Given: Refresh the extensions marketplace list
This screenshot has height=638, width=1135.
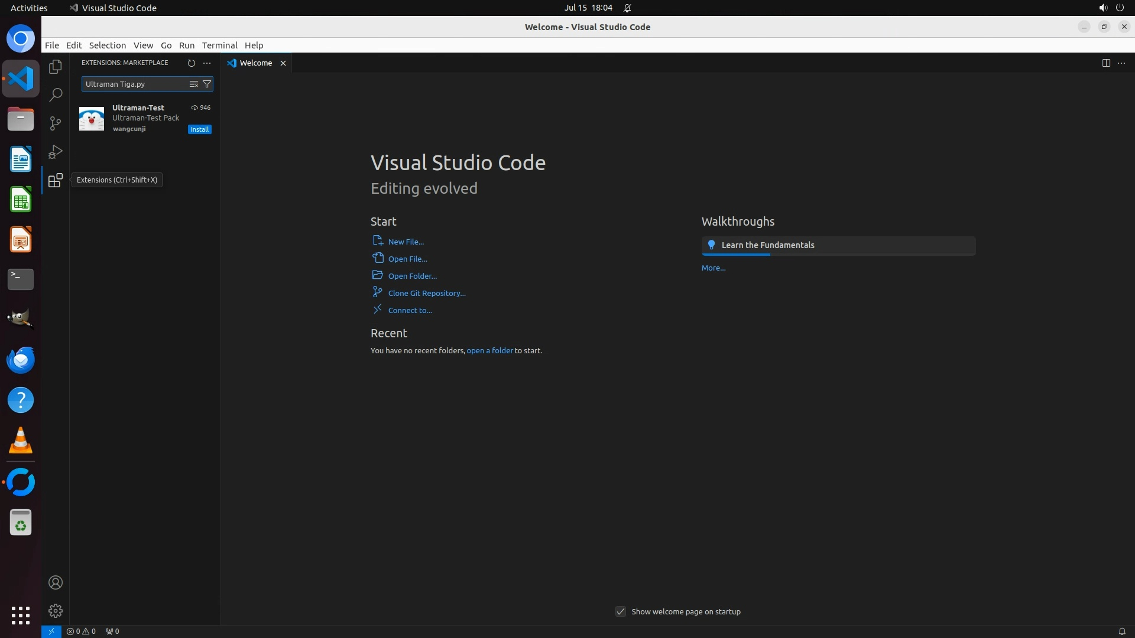Looking at the screenshot, I should pyautogui.click(x=191, y=63).
